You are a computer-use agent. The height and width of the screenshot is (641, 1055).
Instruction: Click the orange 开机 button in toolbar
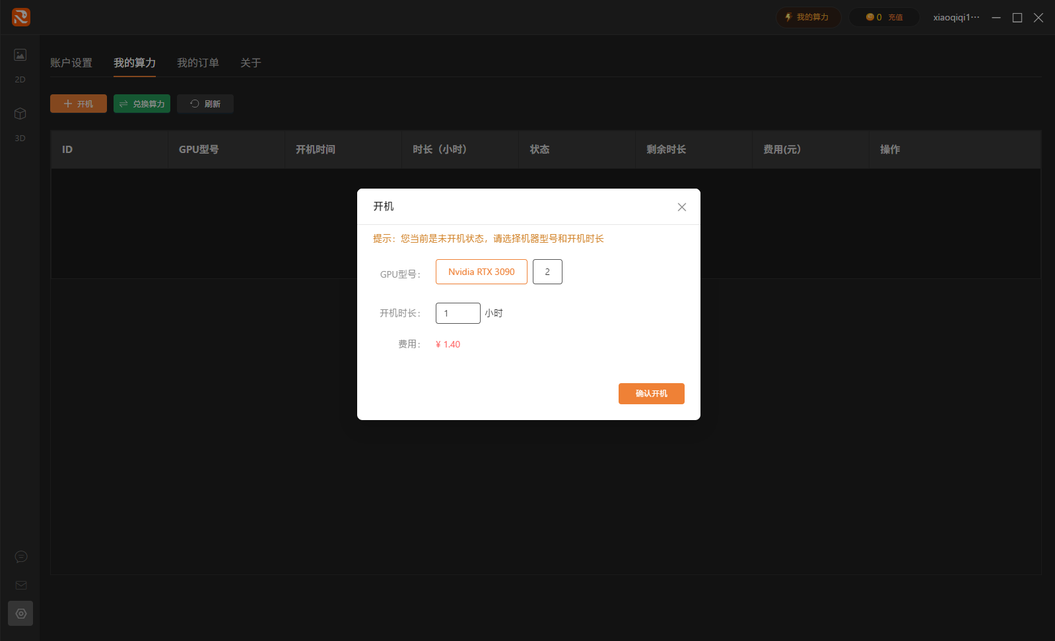point(79,104)
